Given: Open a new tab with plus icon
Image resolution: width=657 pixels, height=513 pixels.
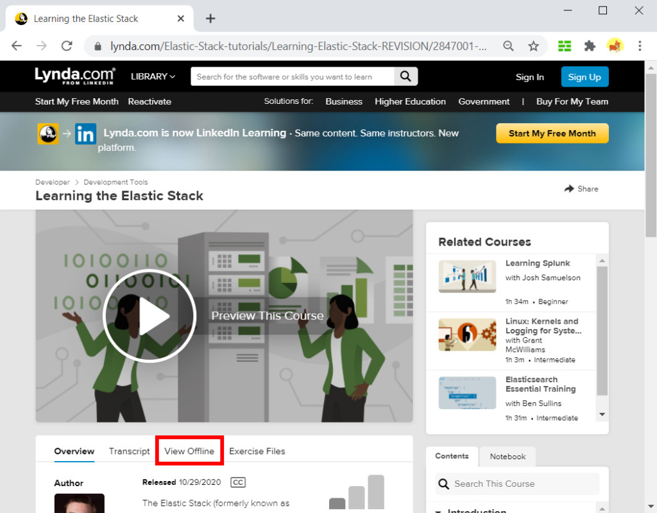Looking at the screenshot, I should [x=210, y=19].
